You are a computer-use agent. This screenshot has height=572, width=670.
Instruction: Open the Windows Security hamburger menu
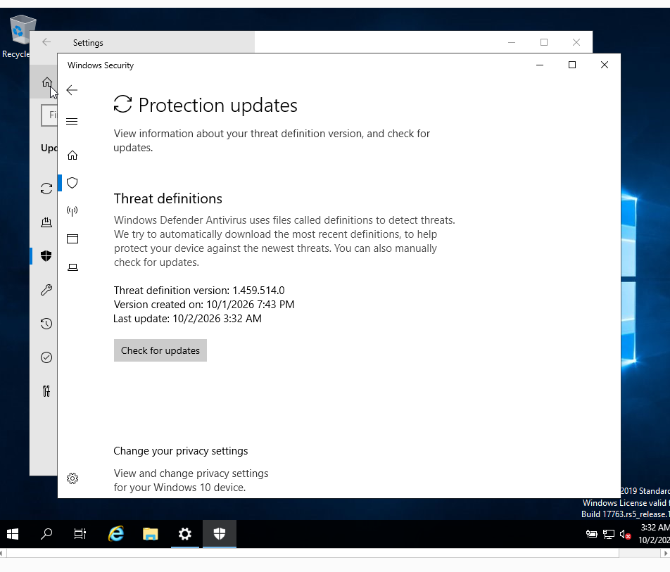[72, 121]
